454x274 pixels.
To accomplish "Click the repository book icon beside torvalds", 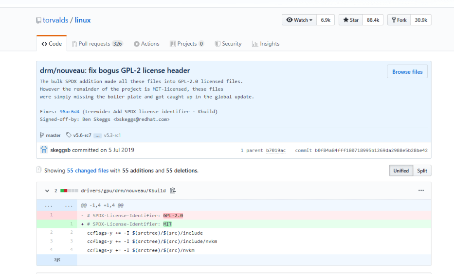I will 38,20.
